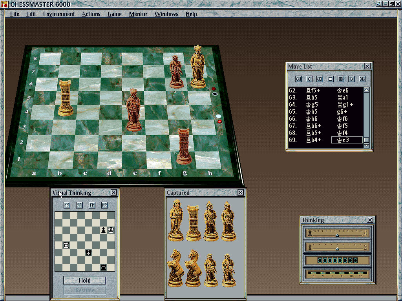Rewind Visual Thinking to the start

pos(67,205)
